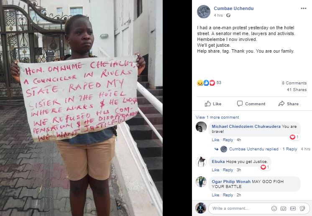Post a sticker using the sticker icon
Screen dimensions: 312x216
pos(302,208)
